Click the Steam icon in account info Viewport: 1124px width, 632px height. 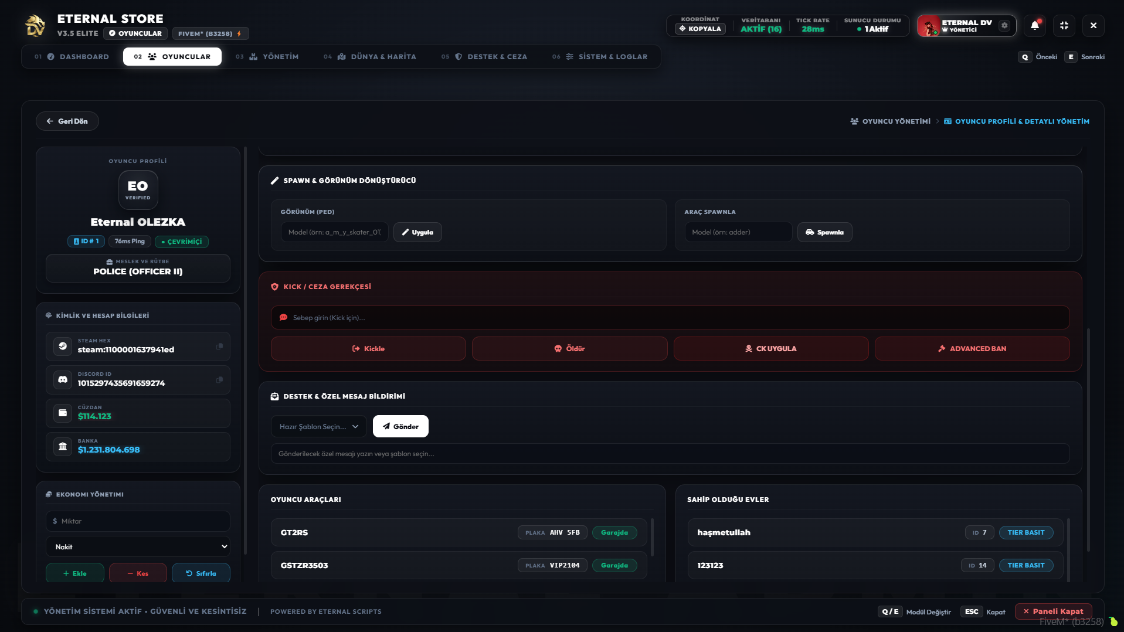[x=63, y=346]
